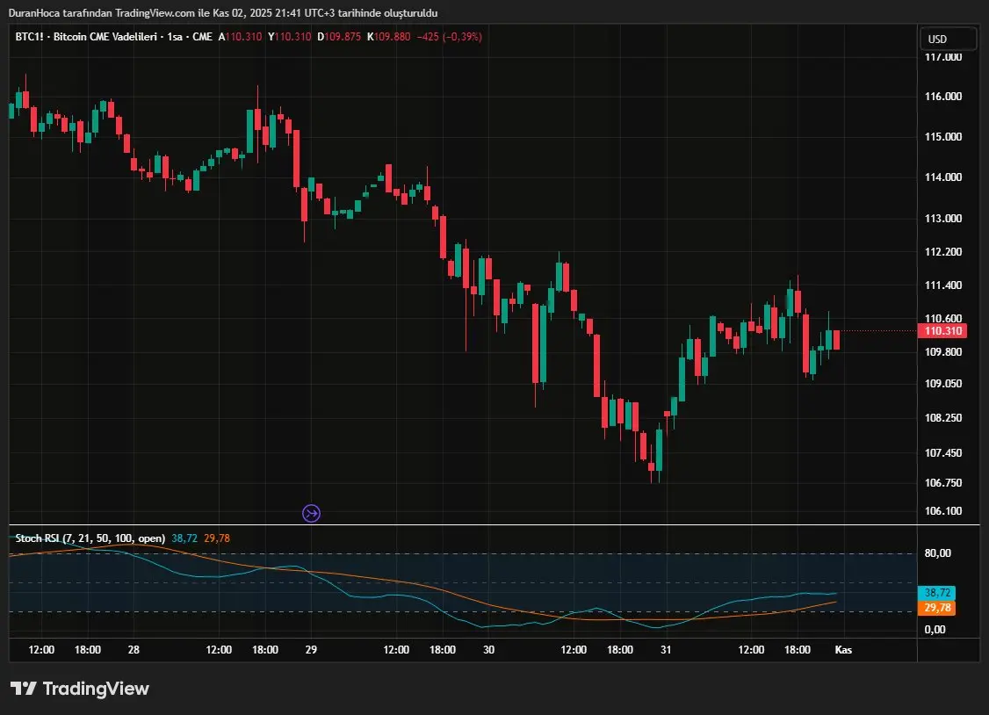Image resolution: width=989 pixels, height=715 pixels.
Task: Click the 18:00 time label just before 29
Action: pos(265,649)
